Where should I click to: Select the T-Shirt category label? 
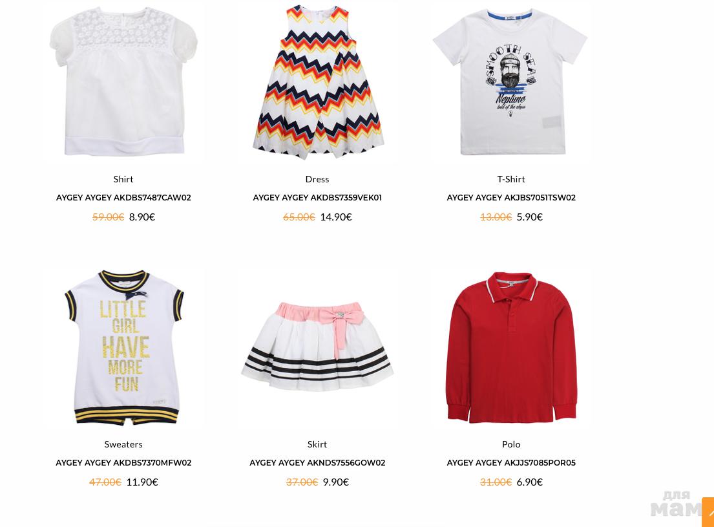(511, 179)
